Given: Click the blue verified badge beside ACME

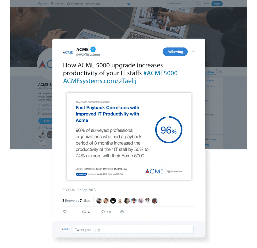Looking at the screenshot, I should [x=93, y=49].
